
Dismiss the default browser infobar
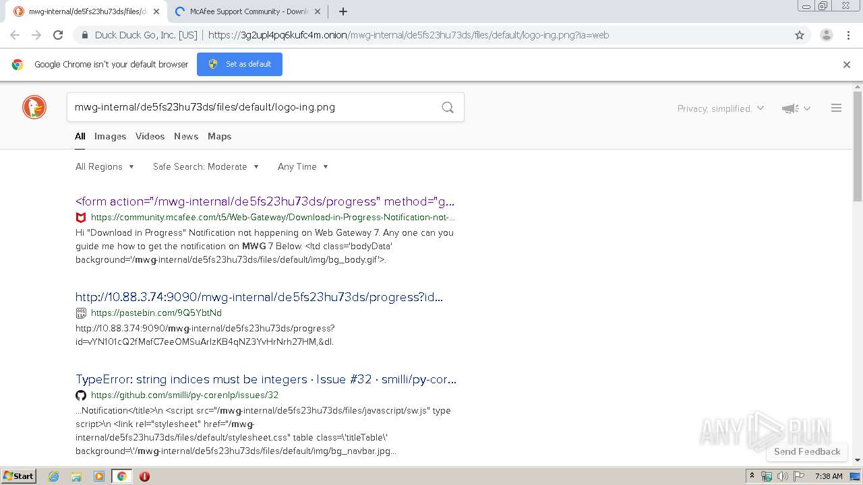(847, 65)
